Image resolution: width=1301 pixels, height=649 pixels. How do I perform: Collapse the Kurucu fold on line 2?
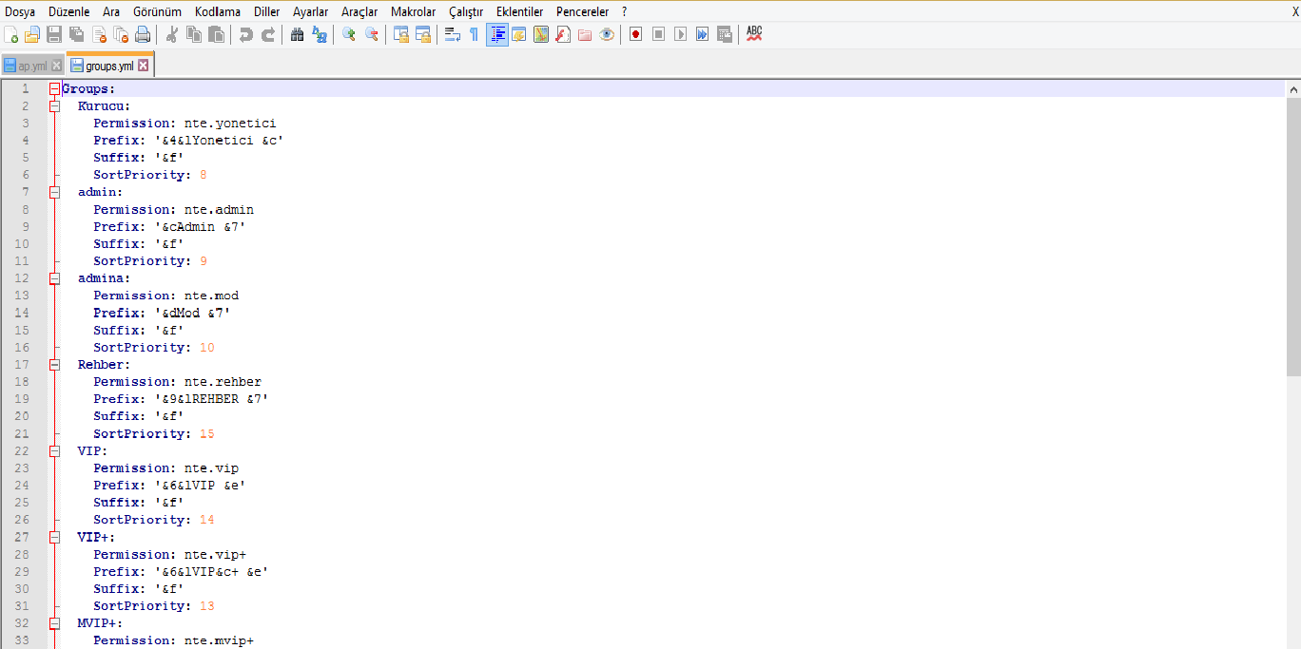(54, 106)
